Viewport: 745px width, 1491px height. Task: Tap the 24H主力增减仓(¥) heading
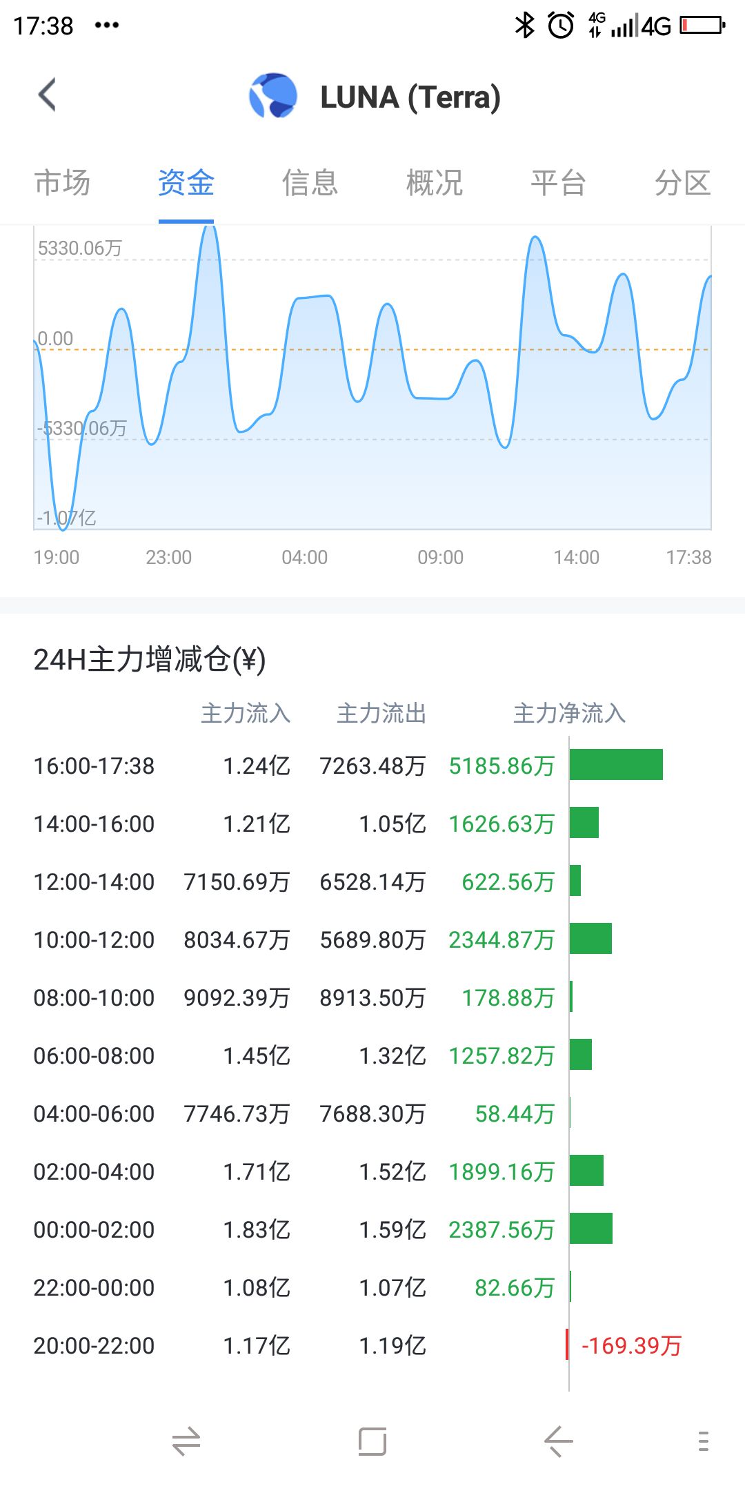point(150,660)
